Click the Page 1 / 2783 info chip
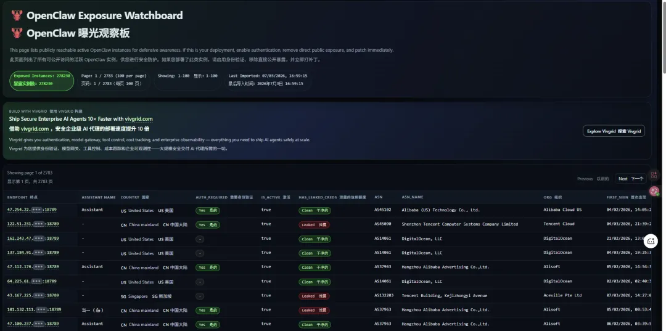This screenshot has height=331, width=666. (114, 80)
